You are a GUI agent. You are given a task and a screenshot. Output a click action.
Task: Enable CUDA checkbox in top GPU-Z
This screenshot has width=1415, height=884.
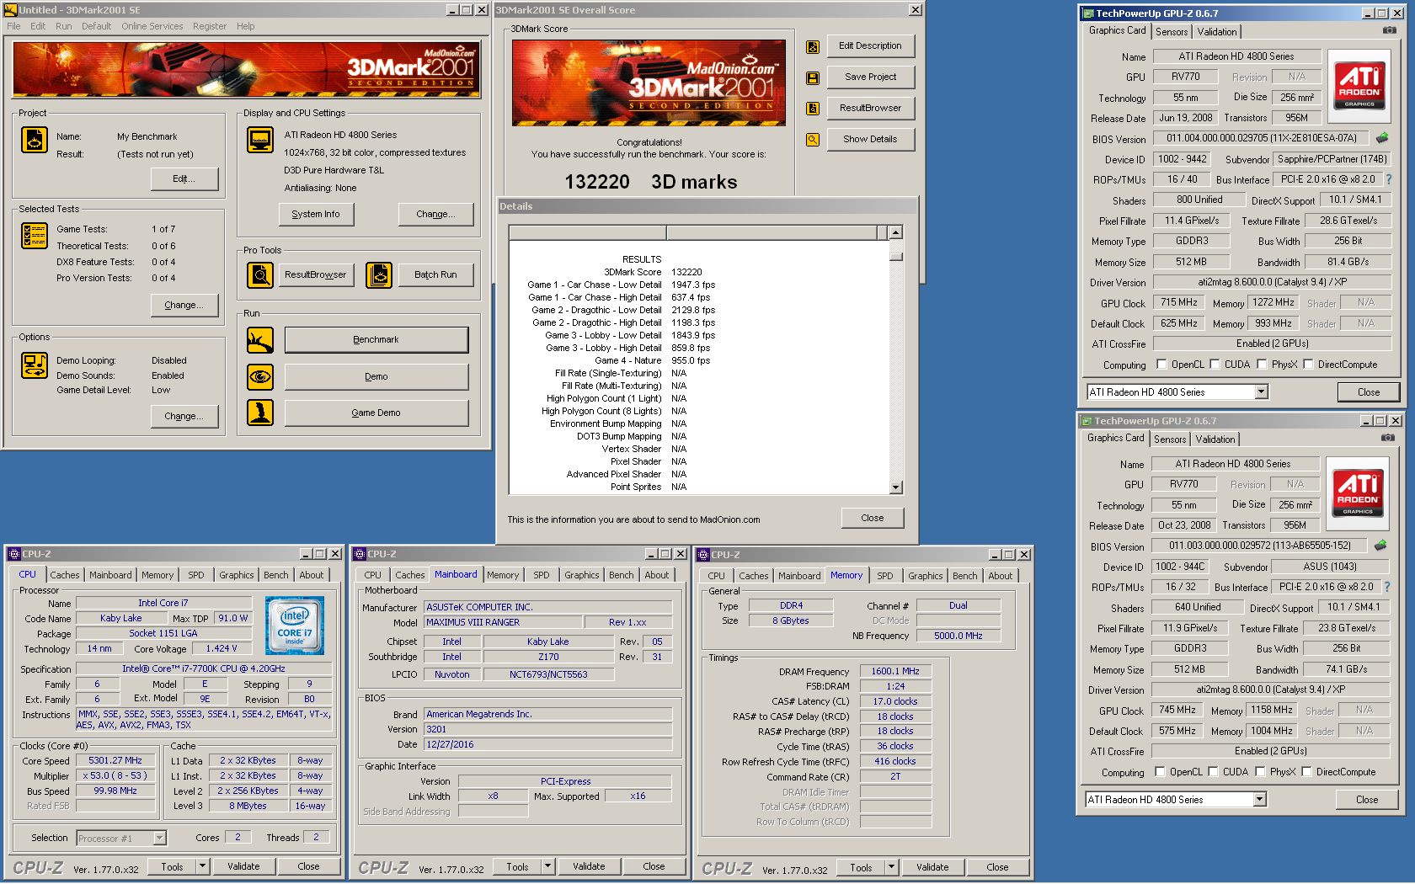click(x=1215, y=365)
